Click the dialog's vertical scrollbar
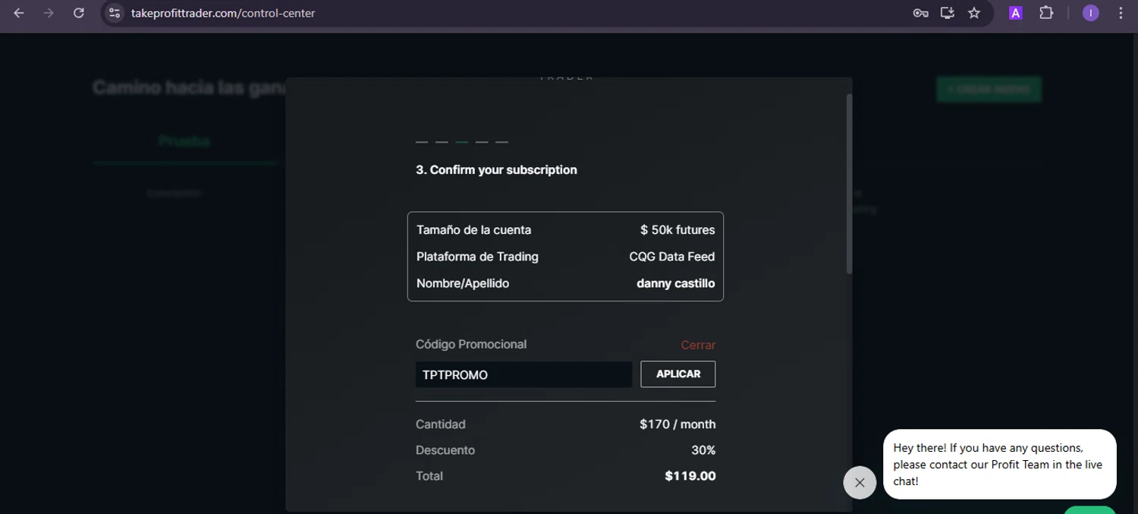Image resolution: width=1138 pixels, height=514 pixels. [x=849, y=184]
